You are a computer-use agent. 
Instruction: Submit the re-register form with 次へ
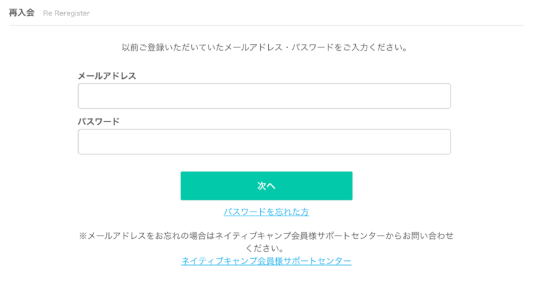pyautogui.click(x=266, y=186)
